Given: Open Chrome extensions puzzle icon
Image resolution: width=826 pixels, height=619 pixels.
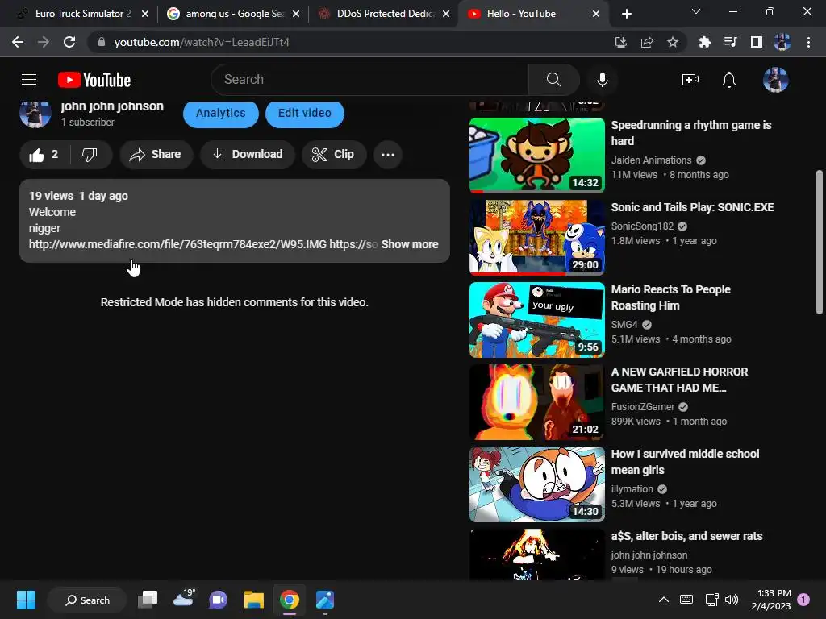Looking at the screenshot, I should pyautogui.click(x=705, y=42).
